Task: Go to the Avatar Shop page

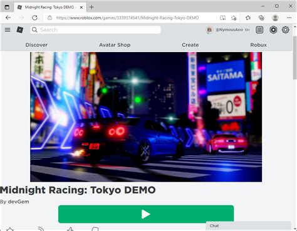Action: (x=115, y=45)
